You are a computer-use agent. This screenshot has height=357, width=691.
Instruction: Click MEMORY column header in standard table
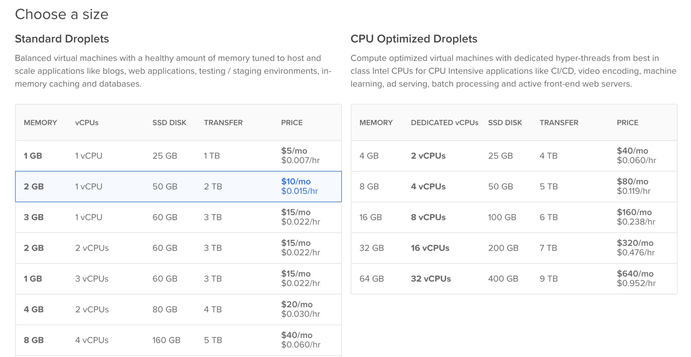pyautogui.click(x=40, y=123)
